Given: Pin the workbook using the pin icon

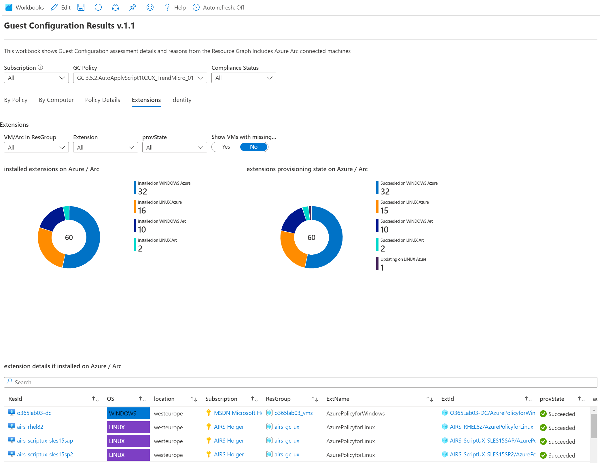Looking at the screenshot, I should 133,7.
